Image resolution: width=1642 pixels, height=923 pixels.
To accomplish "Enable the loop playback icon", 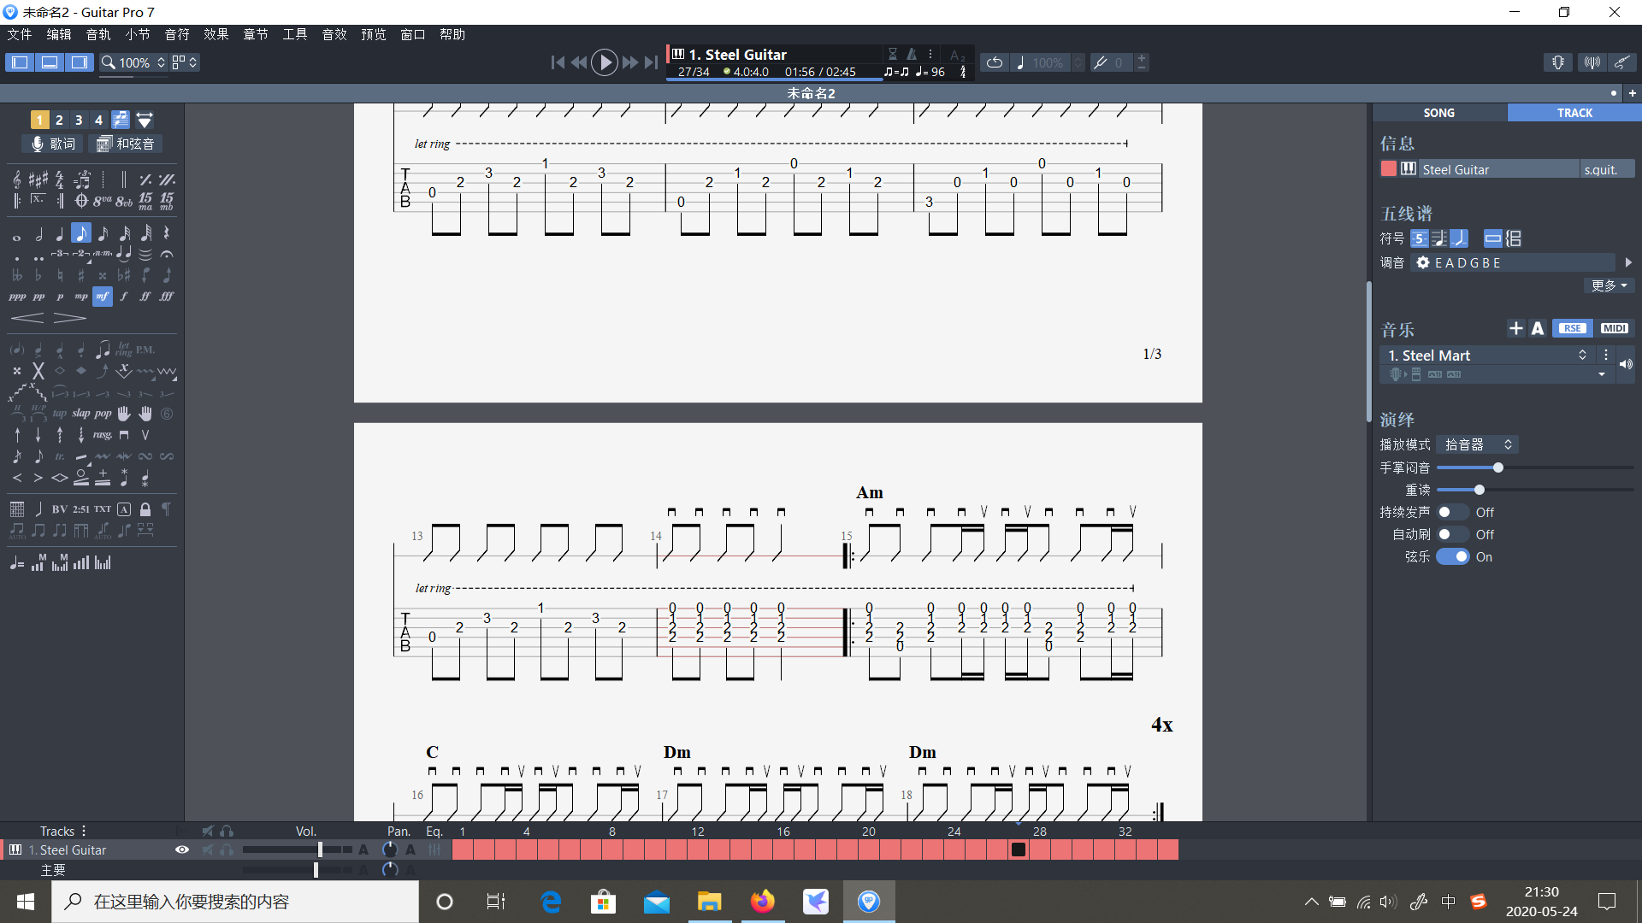I will click(994, 62).
